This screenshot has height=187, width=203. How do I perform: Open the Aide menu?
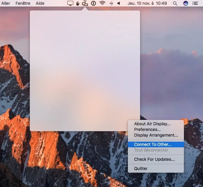tap(40, 3)
